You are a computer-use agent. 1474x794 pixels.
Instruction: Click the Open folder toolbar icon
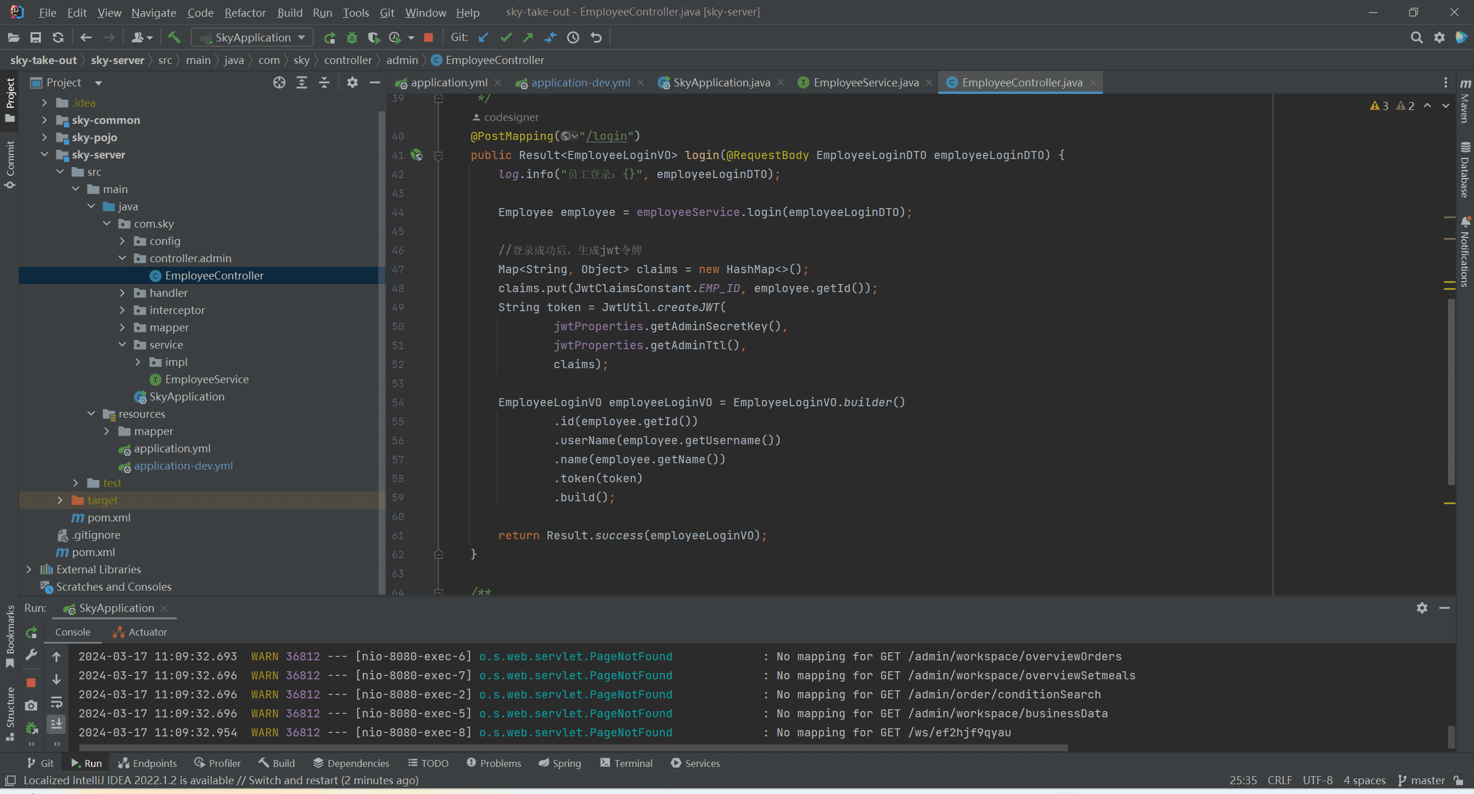point(14,37)
